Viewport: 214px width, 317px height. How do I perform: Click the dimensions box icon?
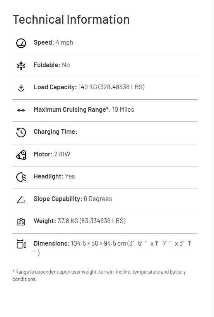21,244
